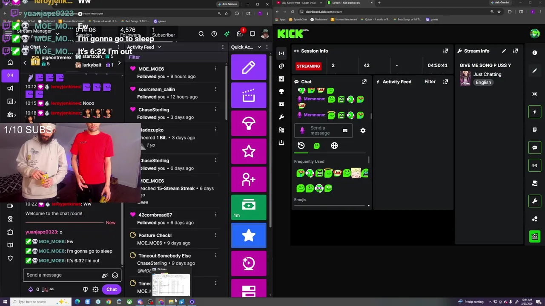Viewport: 545px width, 306px height.
Task: Click the green 1m money quick action
Action: 249,207
